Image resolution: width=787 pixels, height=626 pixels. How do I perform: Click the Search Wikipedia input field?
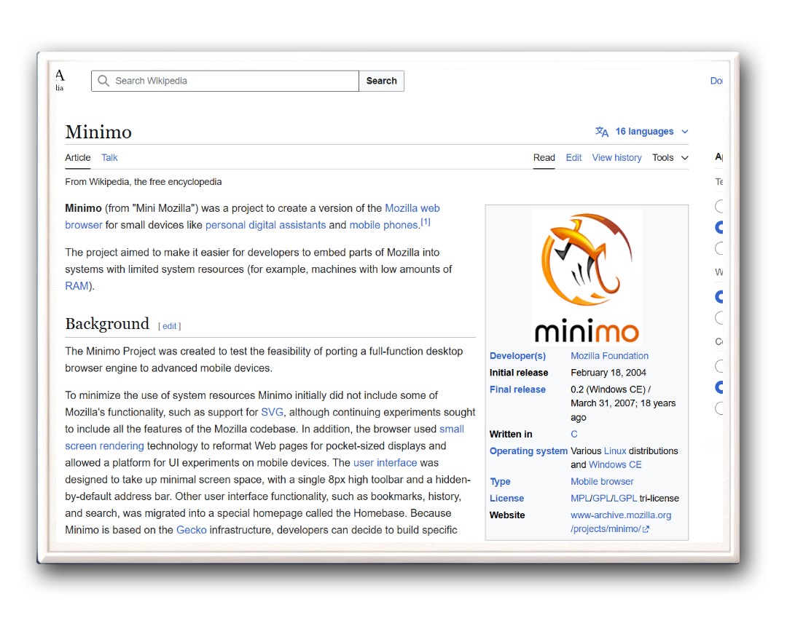click(225, 81)
